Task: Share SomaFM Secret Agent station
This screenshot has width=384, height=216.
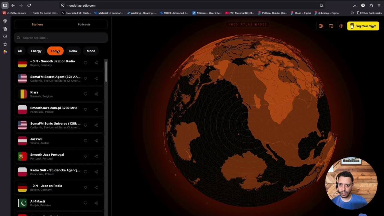Action: tap(96, 79)
